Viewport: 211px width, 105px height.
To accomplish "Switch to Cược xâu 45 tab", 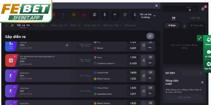I will [92, 25].
